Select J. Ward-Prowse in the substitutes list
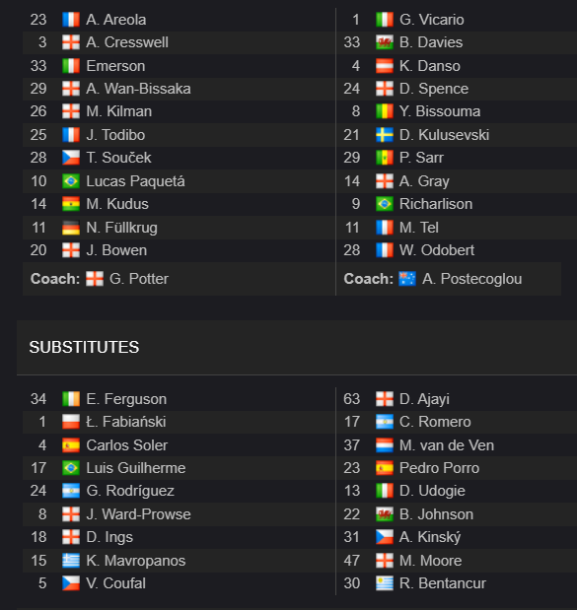The width and height of the screenshot is (577, 610). click(x=138, y=514)
